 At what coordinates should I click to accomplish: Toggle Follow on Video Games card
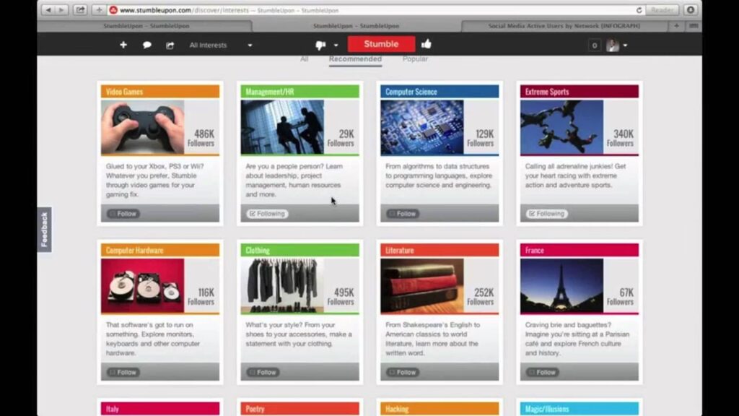[x=123, y=214]
